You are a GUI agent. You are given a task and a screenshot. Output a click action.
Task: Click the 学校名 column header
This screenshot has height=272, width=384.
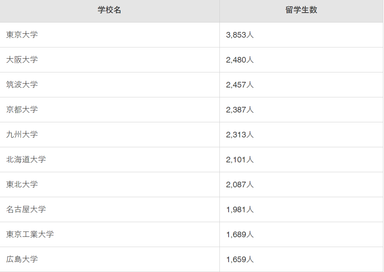[x=109, y=10]
